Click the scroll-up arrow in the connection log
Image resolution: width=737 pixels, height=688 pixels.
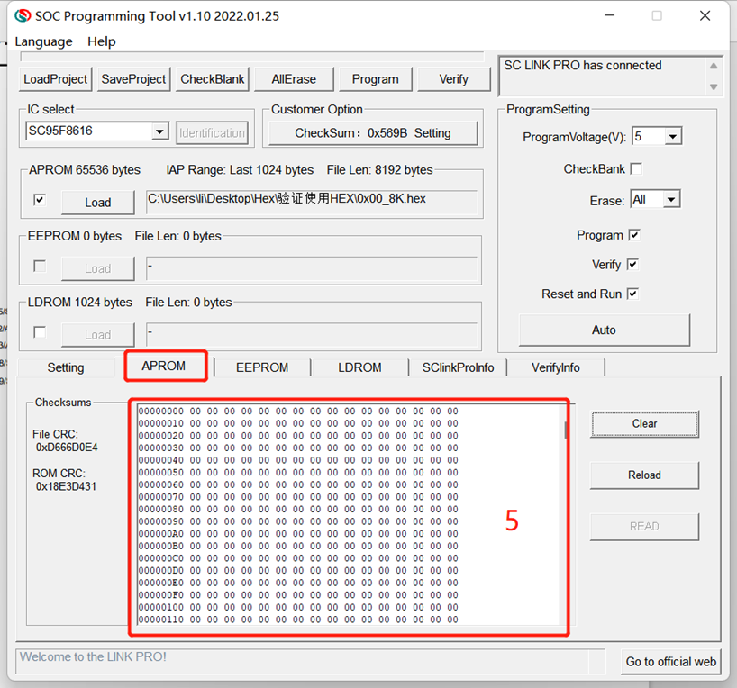[714, 67]
